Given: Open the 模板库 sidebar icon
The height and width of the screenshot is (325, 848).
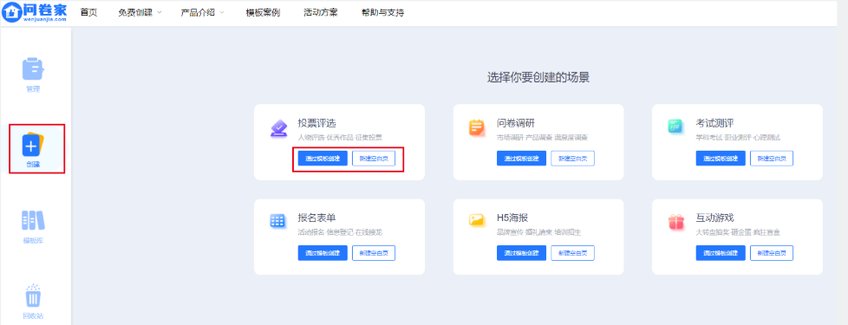Looking at the screenshot, I should tap(33, 220).
